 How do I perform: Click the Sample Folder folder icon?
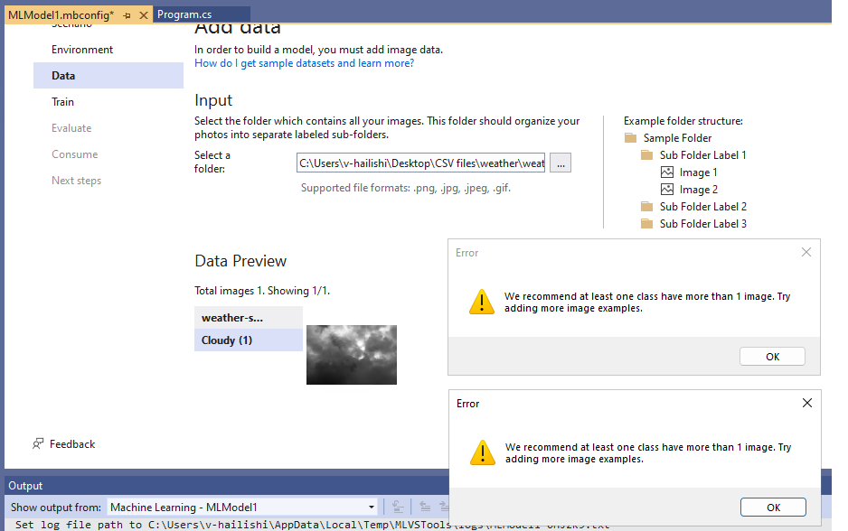coord(630,137)
